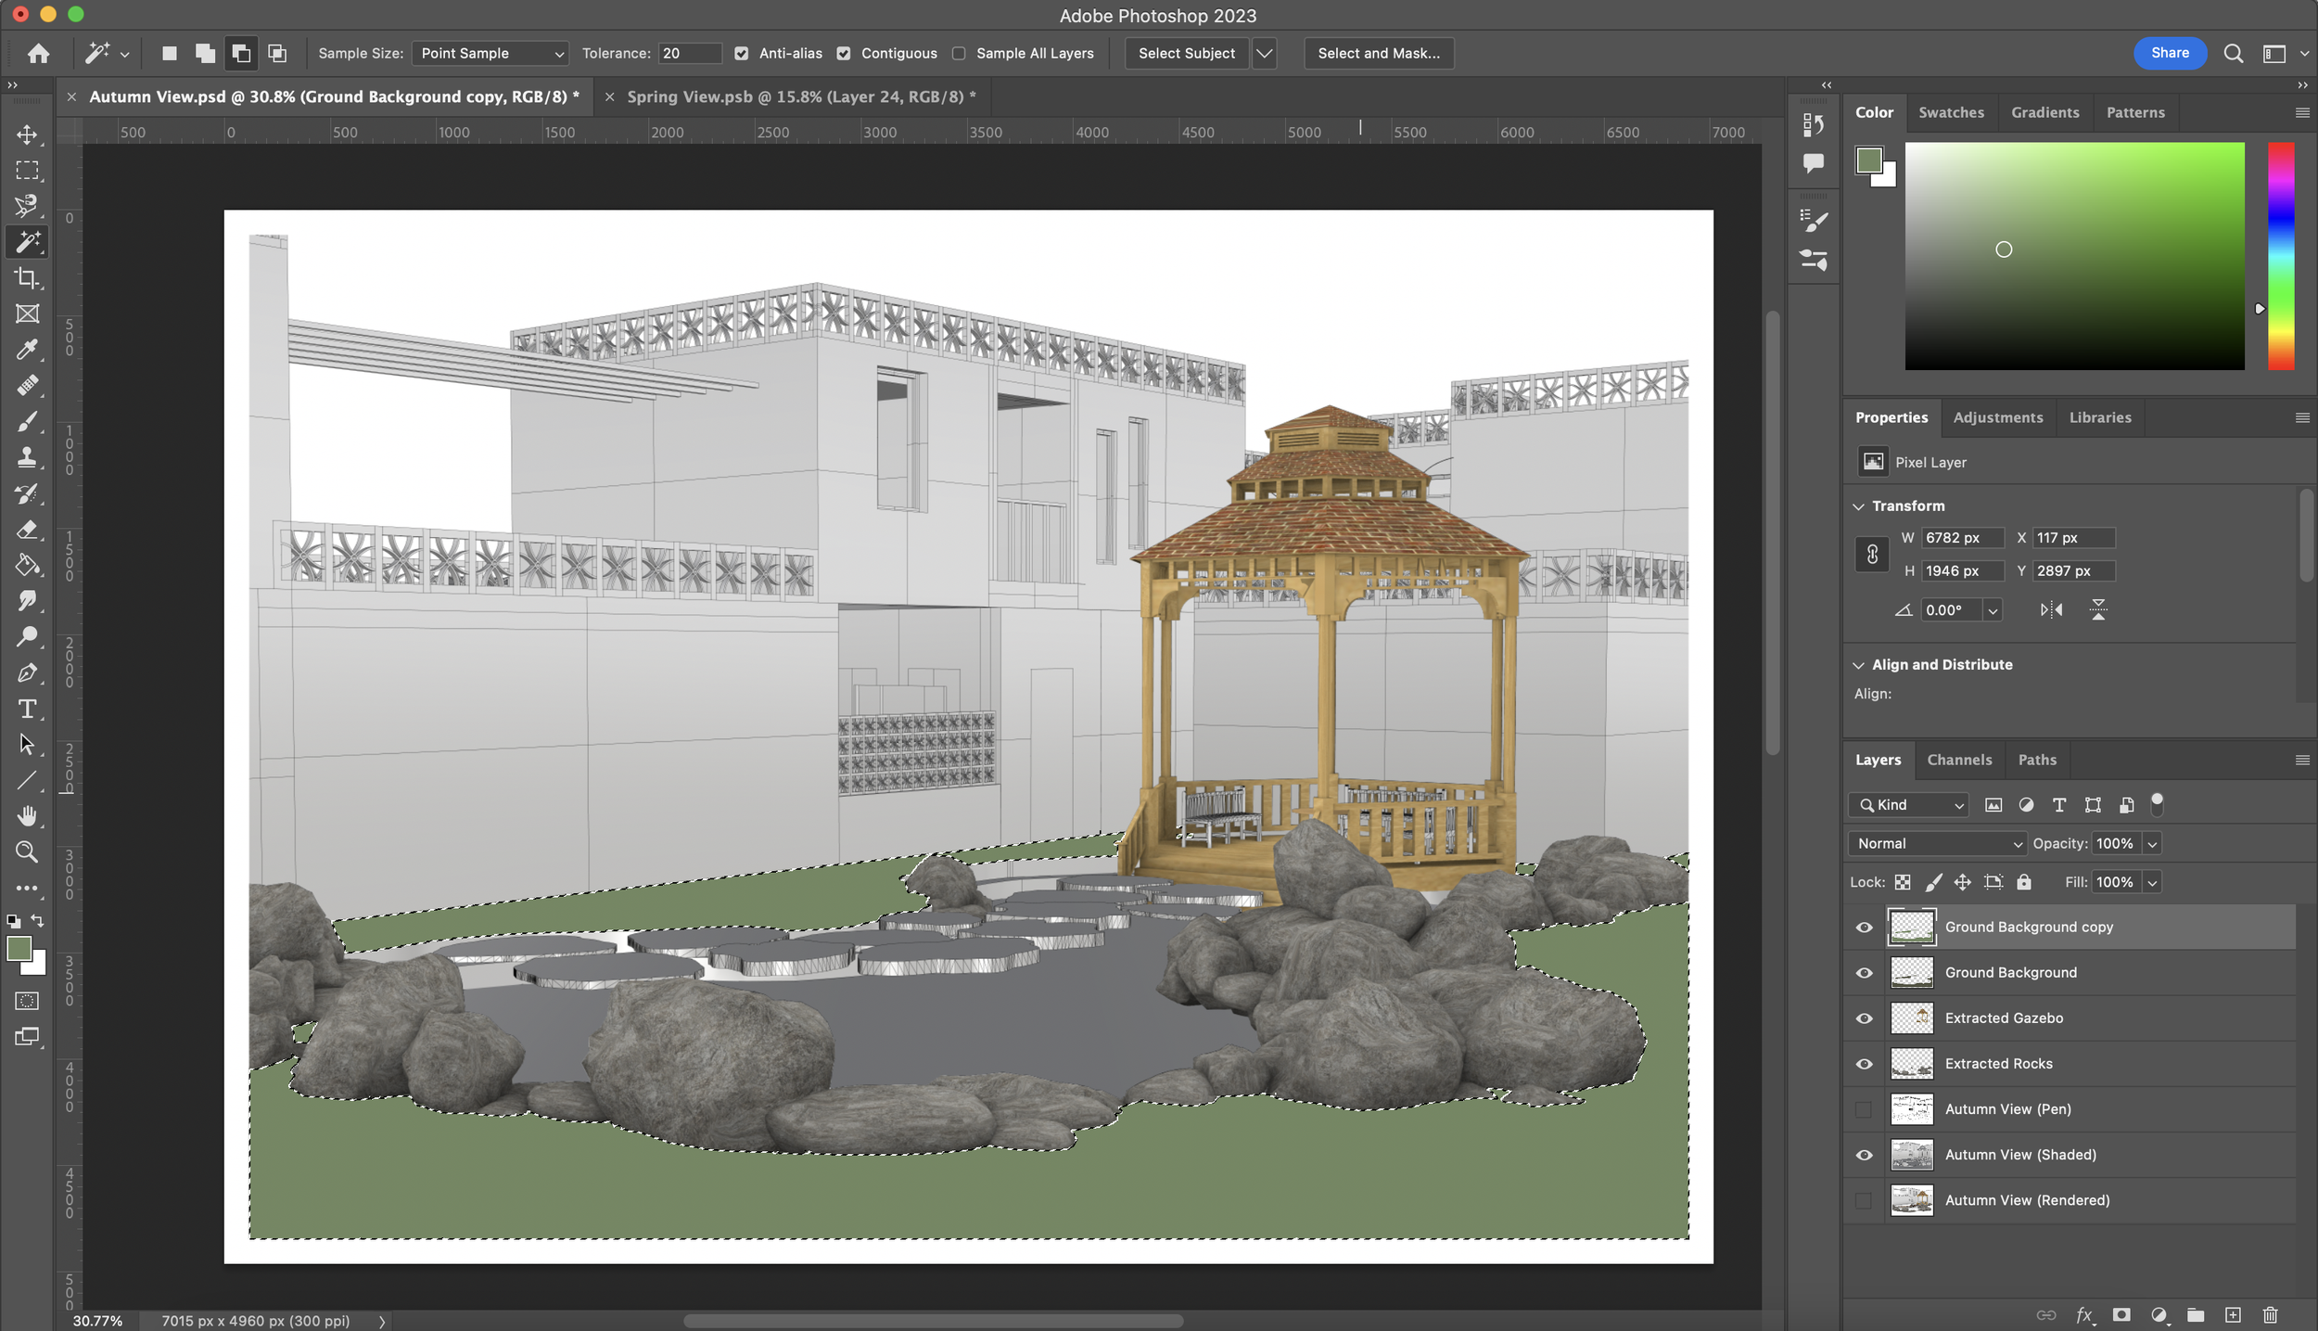2318x1331 pixels.
Task: Open the Fill percentage dropdown arrow
Action: (x=2152, y=882)
